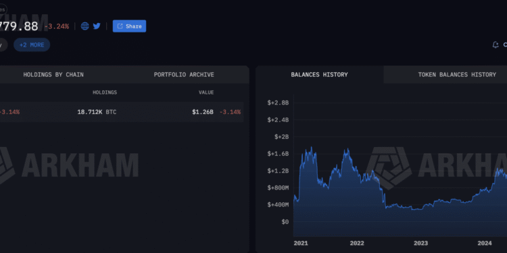Click the $+1.2B y-axis label

click(278, 171)
